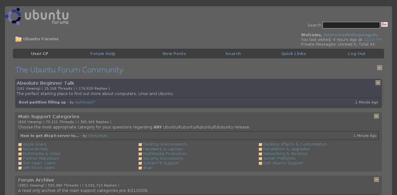Click the icon next to Security Discussions
This screenshot has width=397, height=195.
point(140,159)
